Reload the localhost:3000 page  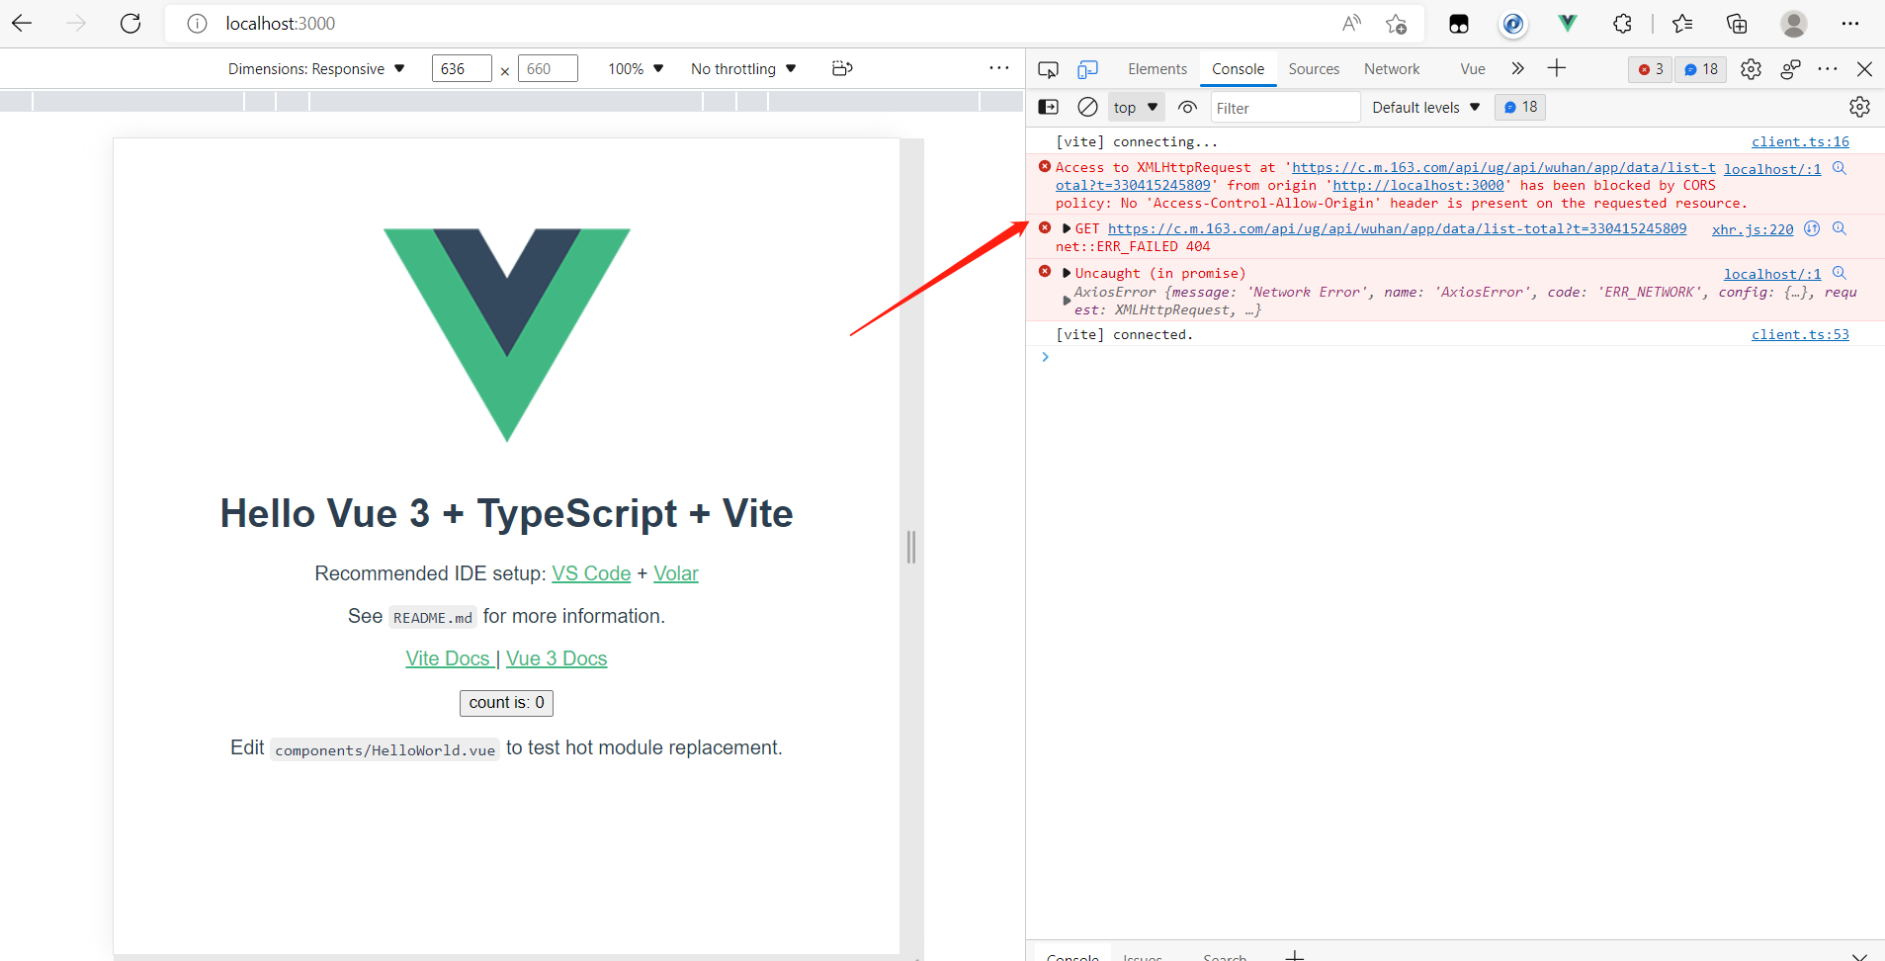coord(130,24)
